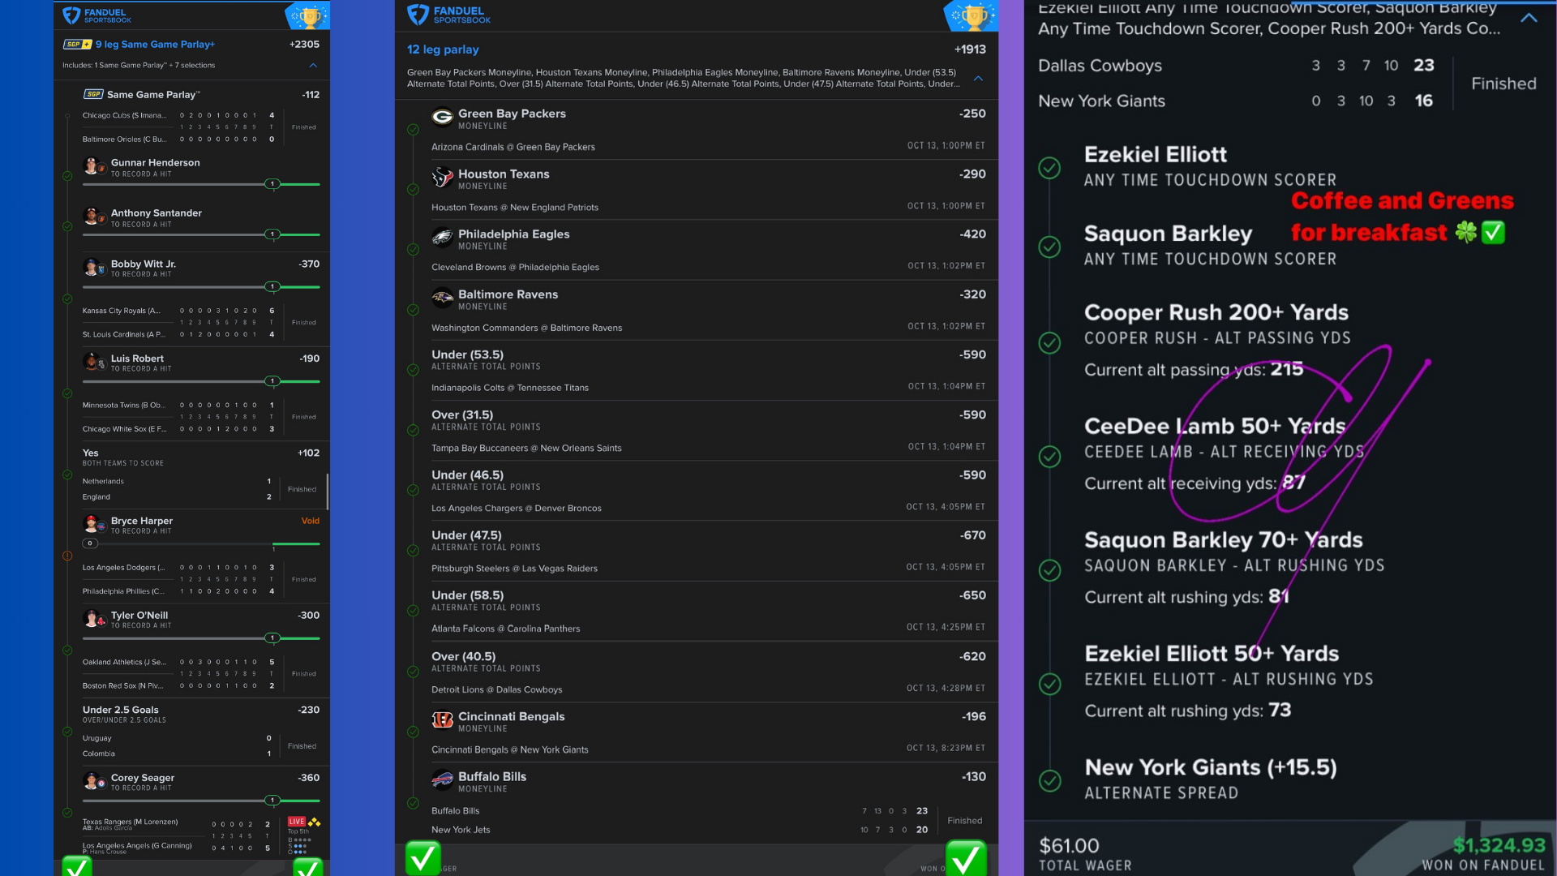Screen dimensions: 1557x876
Task: Click Gunnar Henderson's player avatar
Action: tap(93, 166)
